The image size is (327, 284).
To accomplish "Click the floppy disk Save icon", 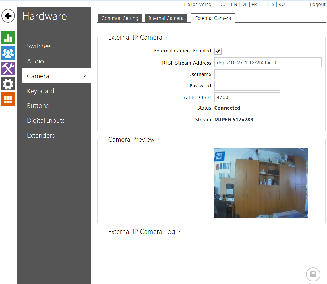I will [x=313, y=275].
